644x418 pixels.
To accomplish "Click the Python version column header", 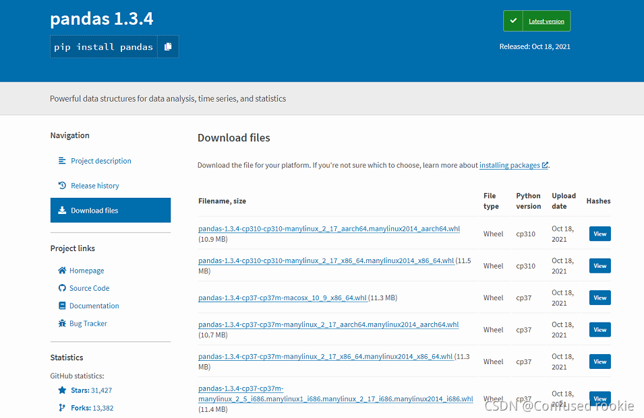I will click(529, 201).
